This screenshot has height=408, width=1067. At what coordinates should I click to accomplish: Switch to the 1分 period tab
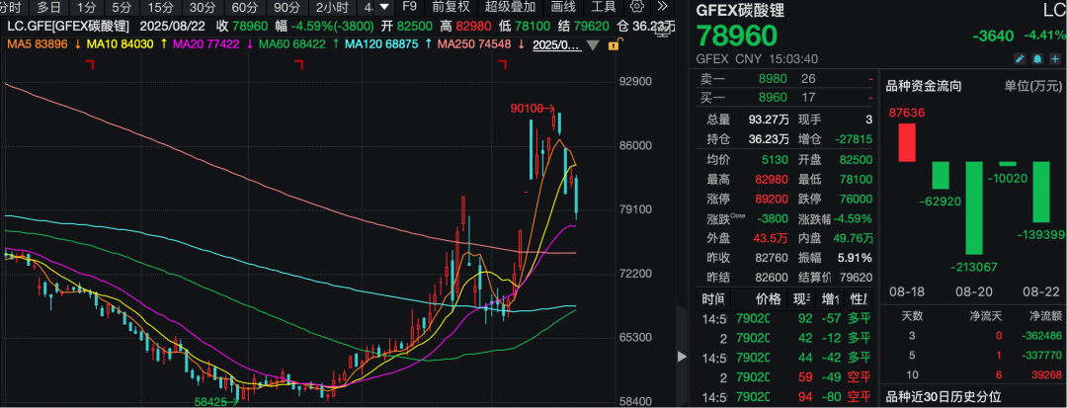86,8
